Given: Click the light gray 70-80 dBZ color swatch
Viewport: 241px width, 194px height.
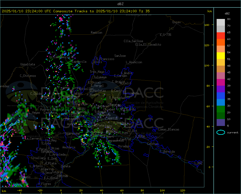Looking at the screenshot, I should (x=221, y=22).
